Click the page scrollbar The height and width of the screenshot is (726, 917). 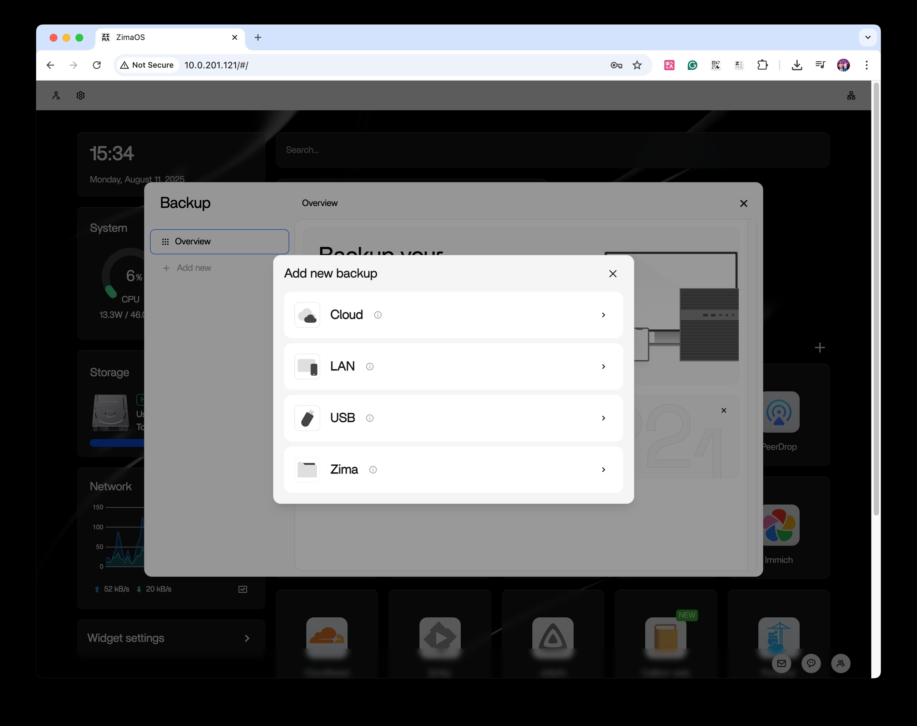[x=876, y=299]
